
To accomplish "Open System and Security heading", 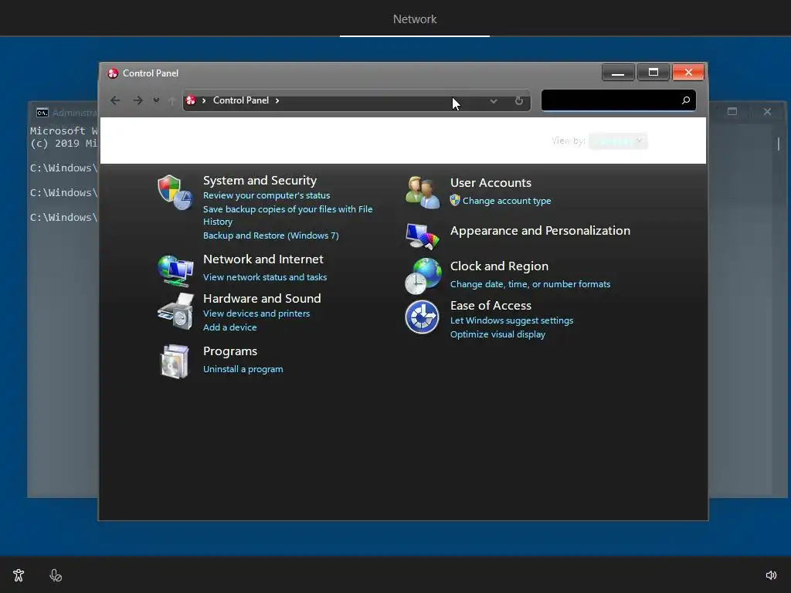I will (260, 181).
